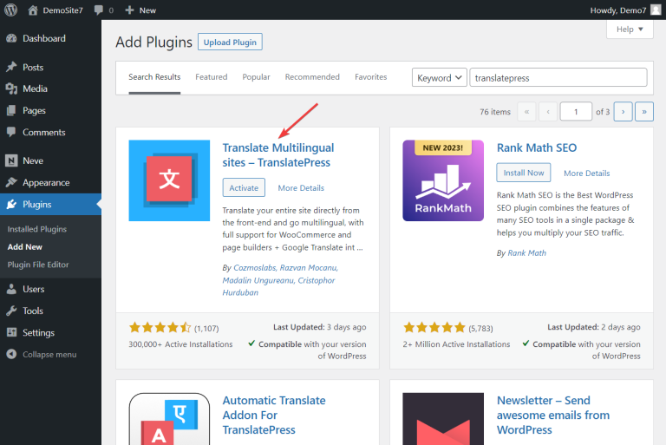
Task: Click the WordPress logo in admin bar
Action: [x=11, y=10]
